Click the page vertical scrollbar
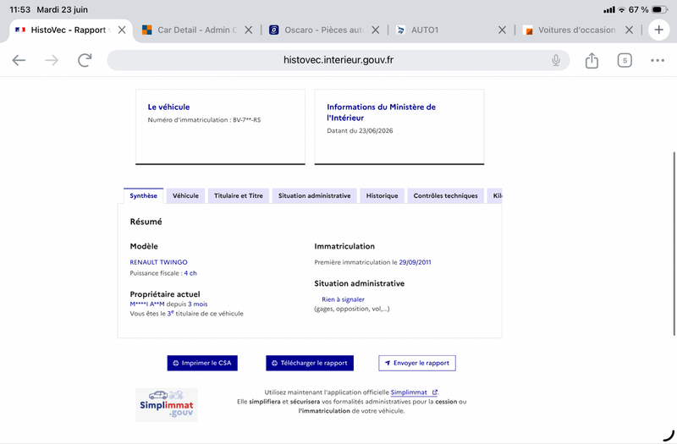677x444 pixels. tap(674, 244)
